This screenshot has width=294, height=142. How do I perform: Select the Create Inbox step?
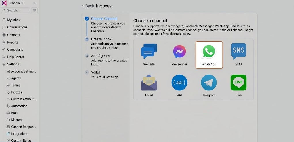(x=106, y=43)
